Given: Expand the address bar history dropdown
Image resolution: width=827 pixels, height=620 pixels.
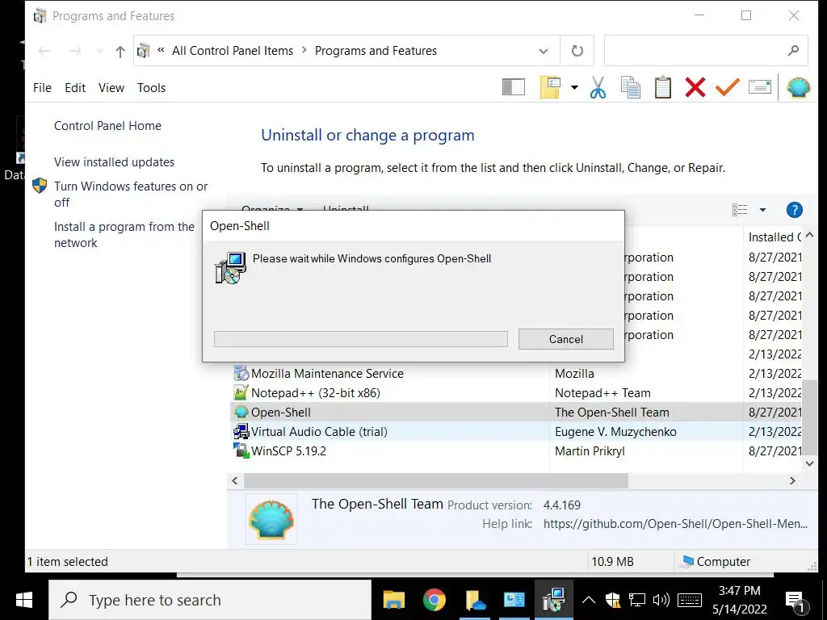Looking at the screenshot, I should pyautogui.click(x=544, y=51).
